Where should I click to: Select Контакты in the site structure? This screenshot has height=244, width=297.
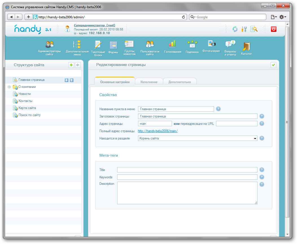25,101
